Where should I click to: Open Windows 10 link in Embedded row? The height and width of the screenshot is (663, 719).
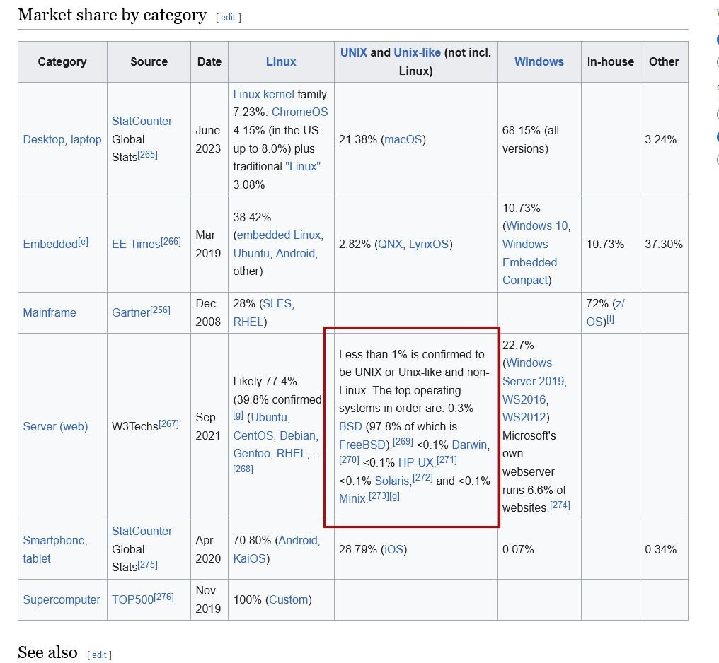538,225
